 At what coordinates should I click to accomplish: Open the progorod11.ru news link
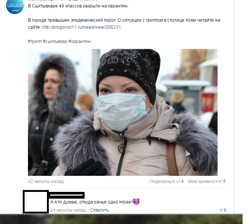click(82, 27)
